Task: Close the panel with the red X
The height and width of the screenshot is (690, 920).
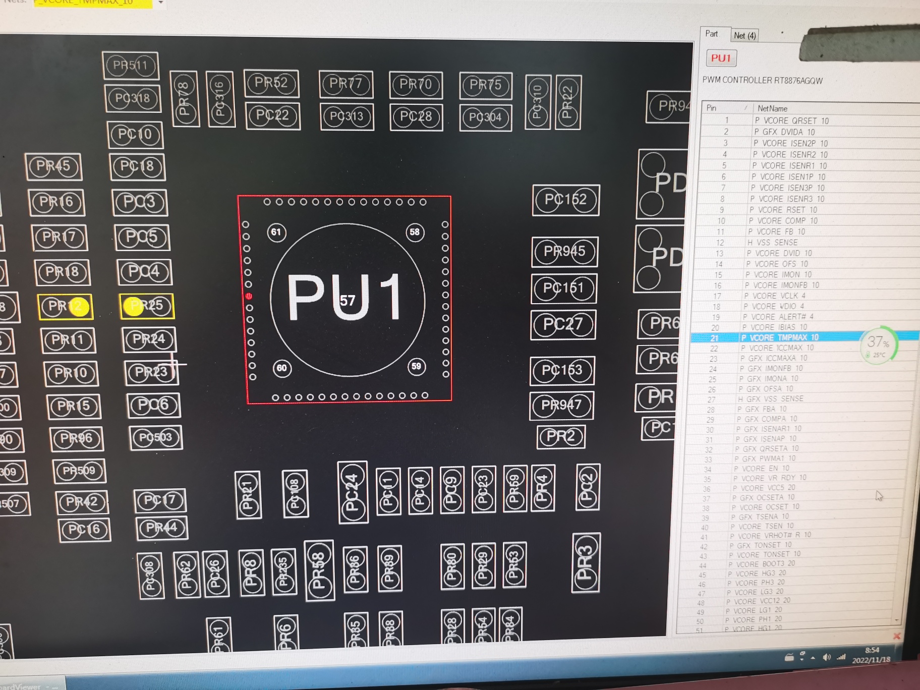Action: (x=897, y=636)
